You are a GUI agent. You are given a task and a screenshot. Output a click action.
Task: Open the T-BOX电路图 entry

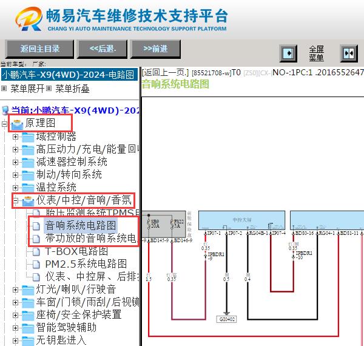click(x=76, y=251)
